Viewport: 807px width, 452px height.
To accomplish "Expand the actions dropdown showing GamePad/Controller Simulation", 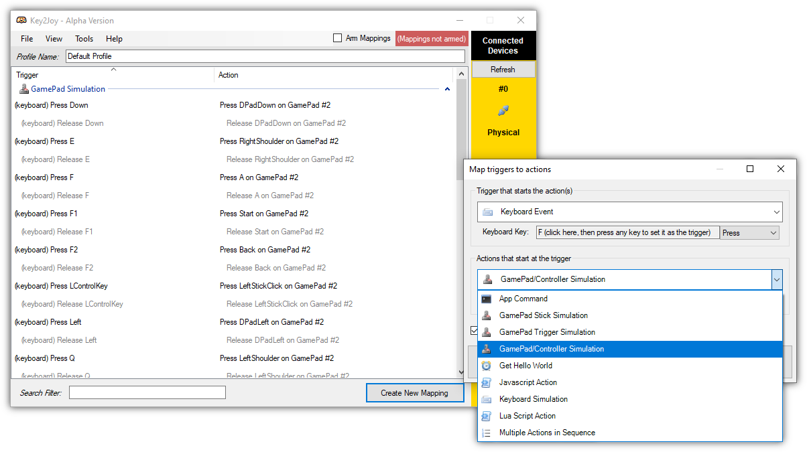I will tap(777, 279).
